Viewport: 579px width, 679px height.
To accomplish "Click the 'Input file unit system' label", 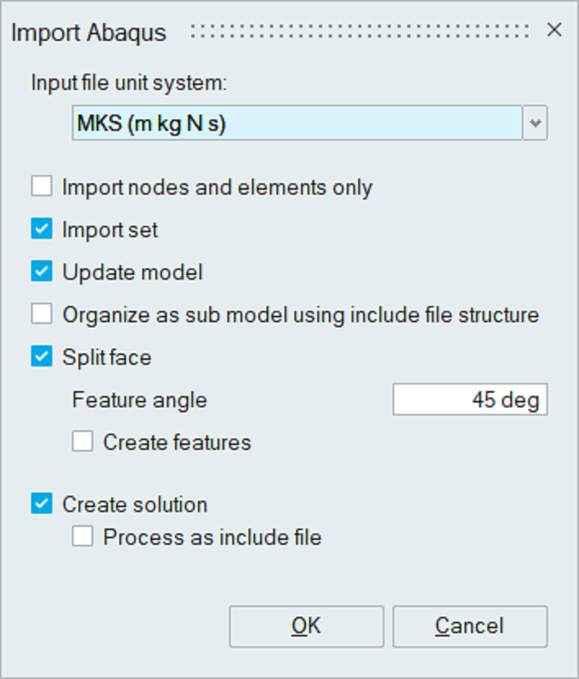I will (128, 83).
